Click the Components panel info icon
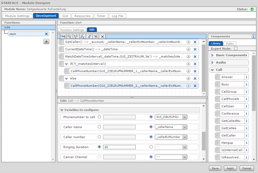The width and height of the screenshot is (258, 173). coord(254,36)
